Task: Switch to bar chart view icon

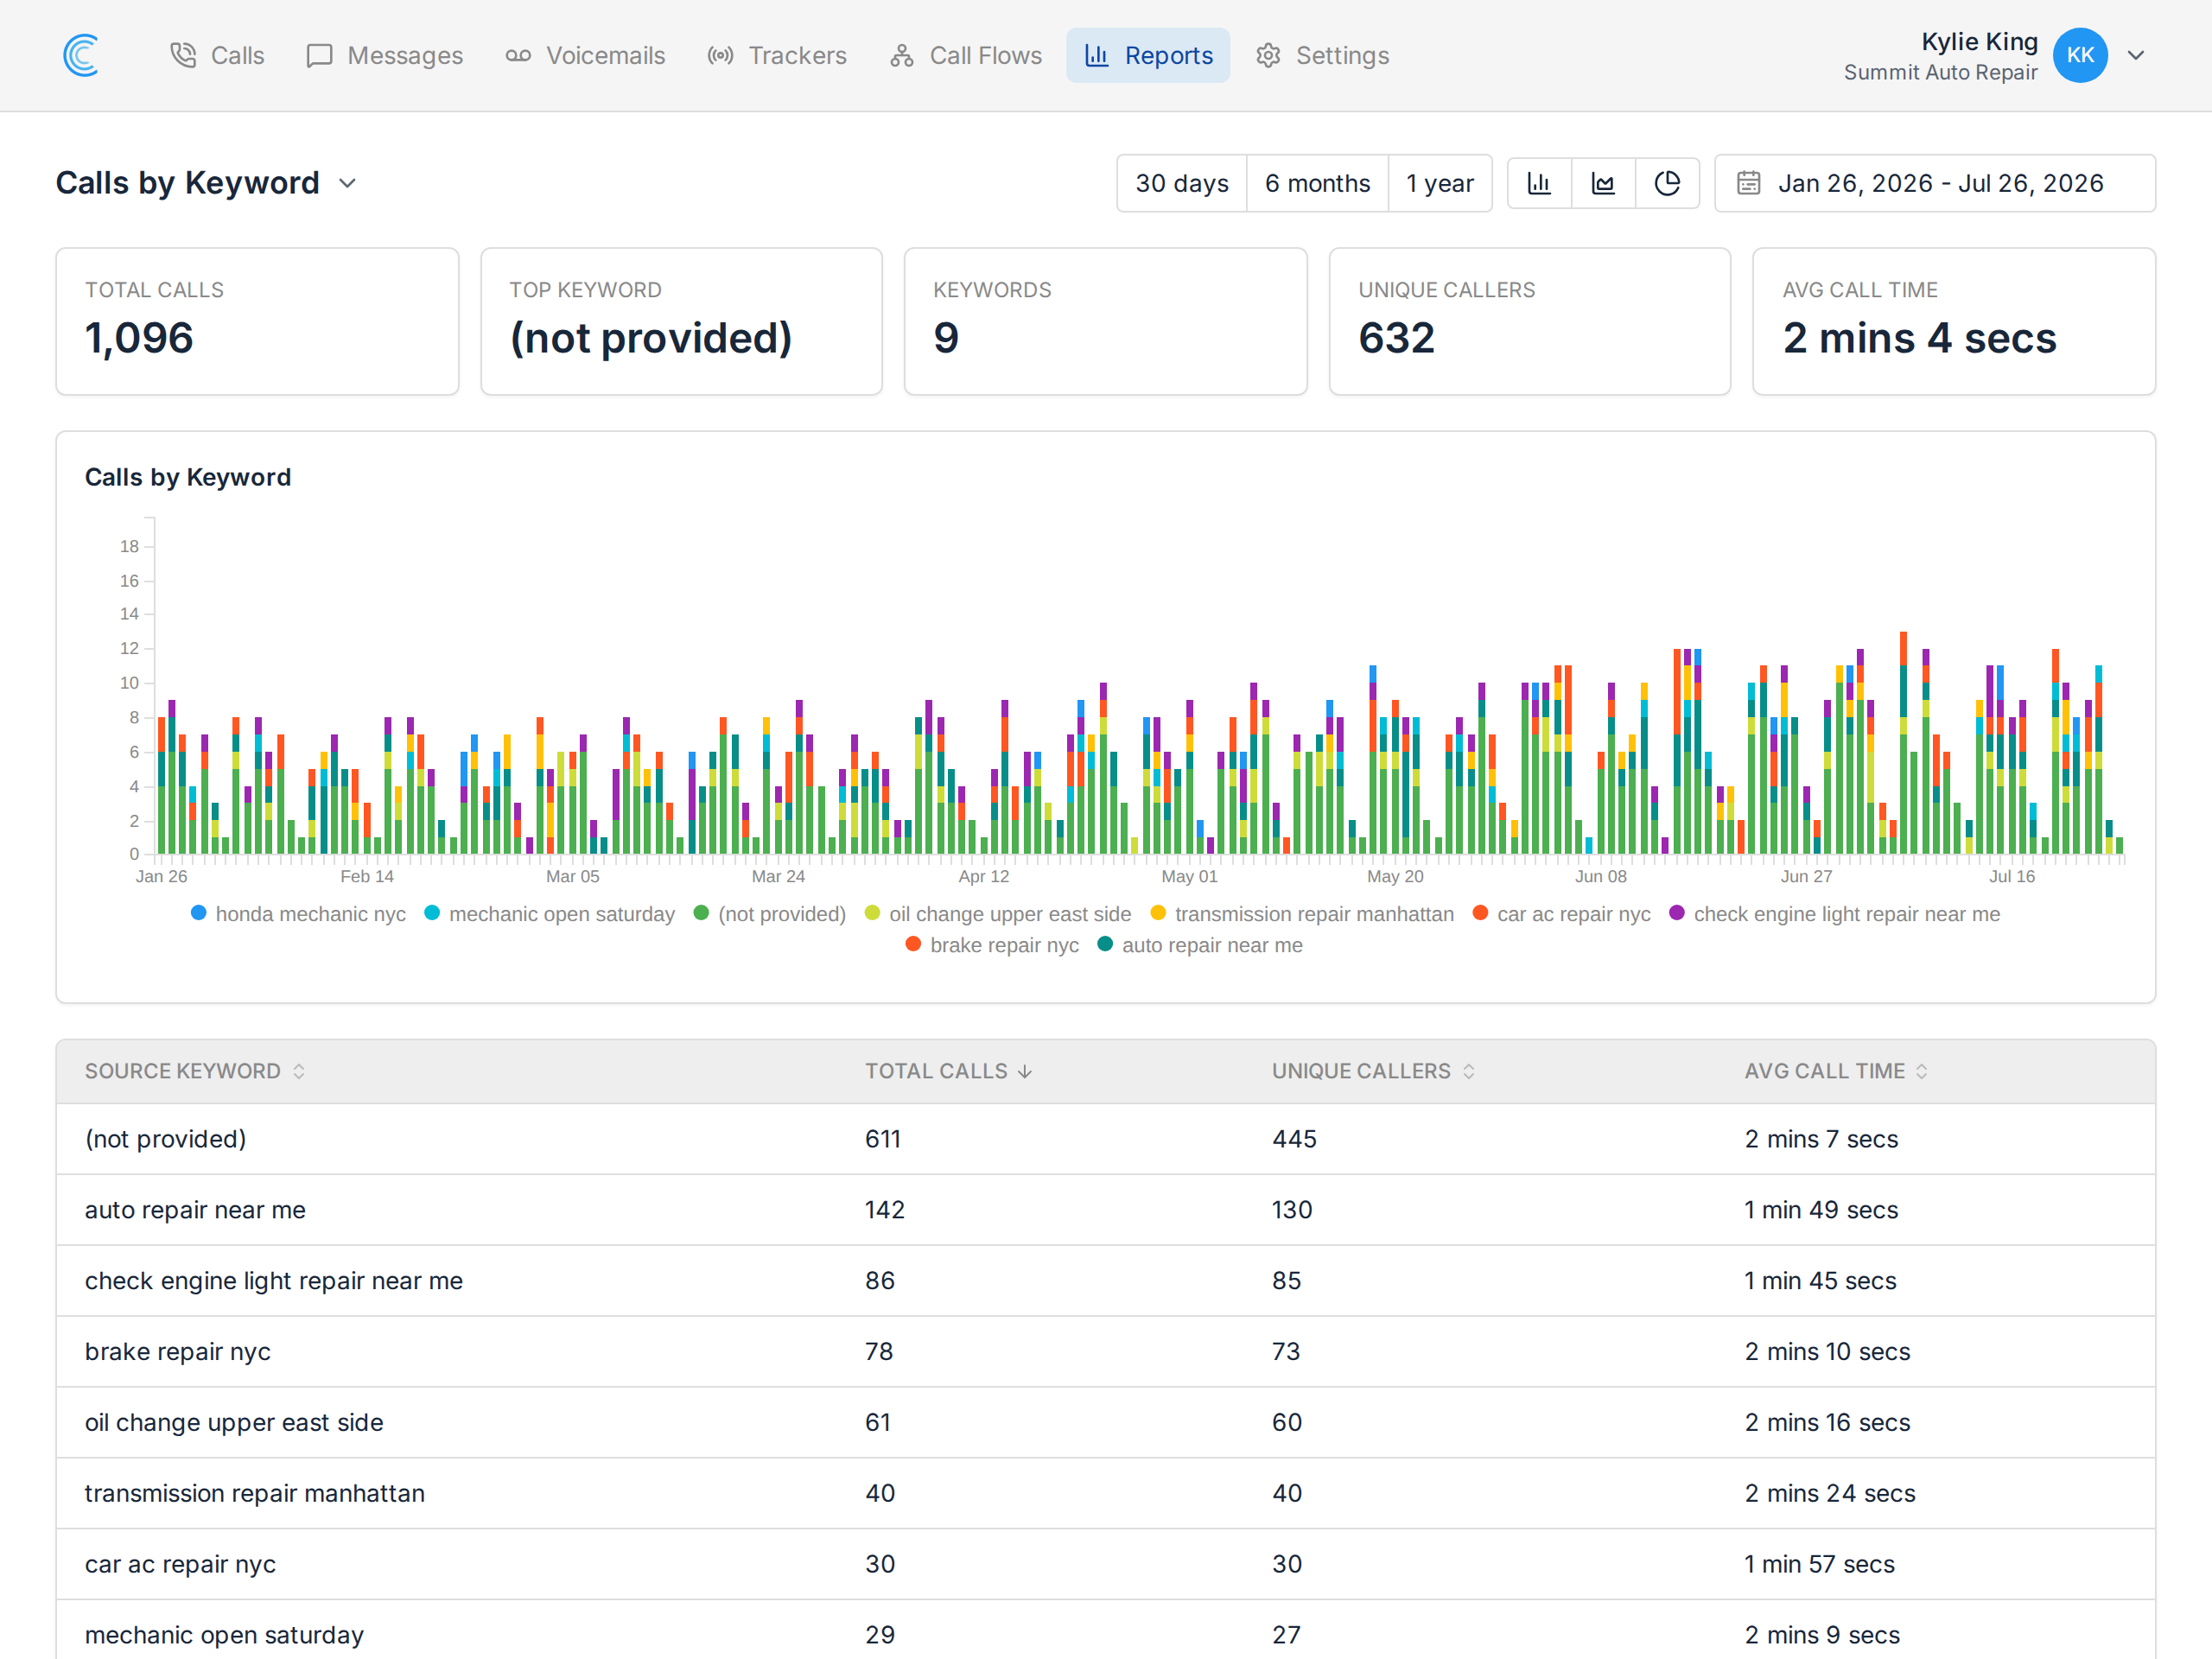Action: pos(1539,183)
